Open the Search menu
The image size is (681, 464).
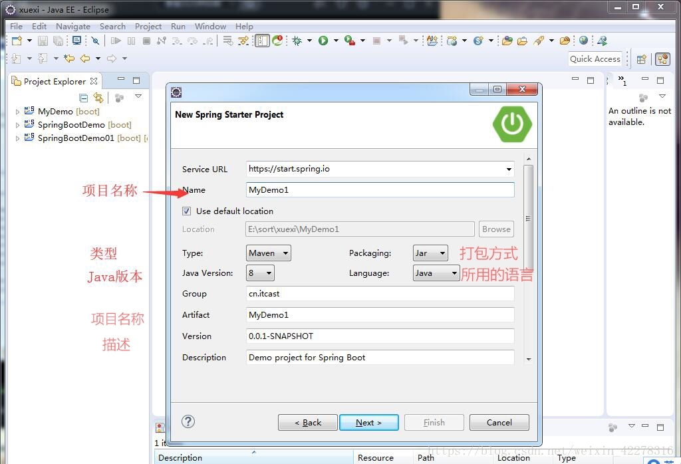[112, 27]
